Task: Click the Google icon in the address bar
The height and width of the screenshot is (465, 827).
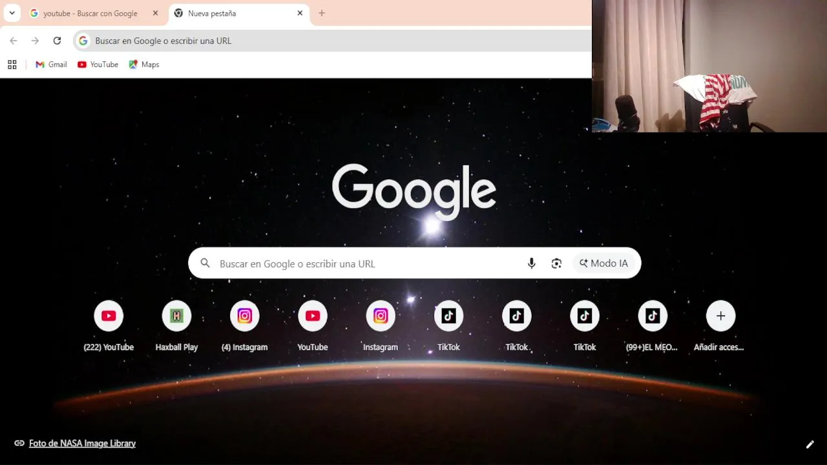Action: [x=83, y=41]
